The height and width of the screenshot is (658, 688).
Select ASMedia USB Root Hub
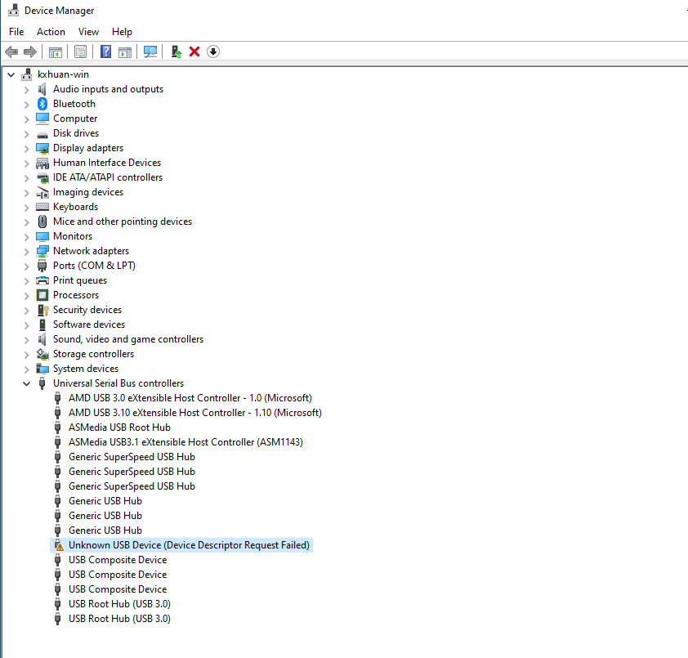point(119,427)
